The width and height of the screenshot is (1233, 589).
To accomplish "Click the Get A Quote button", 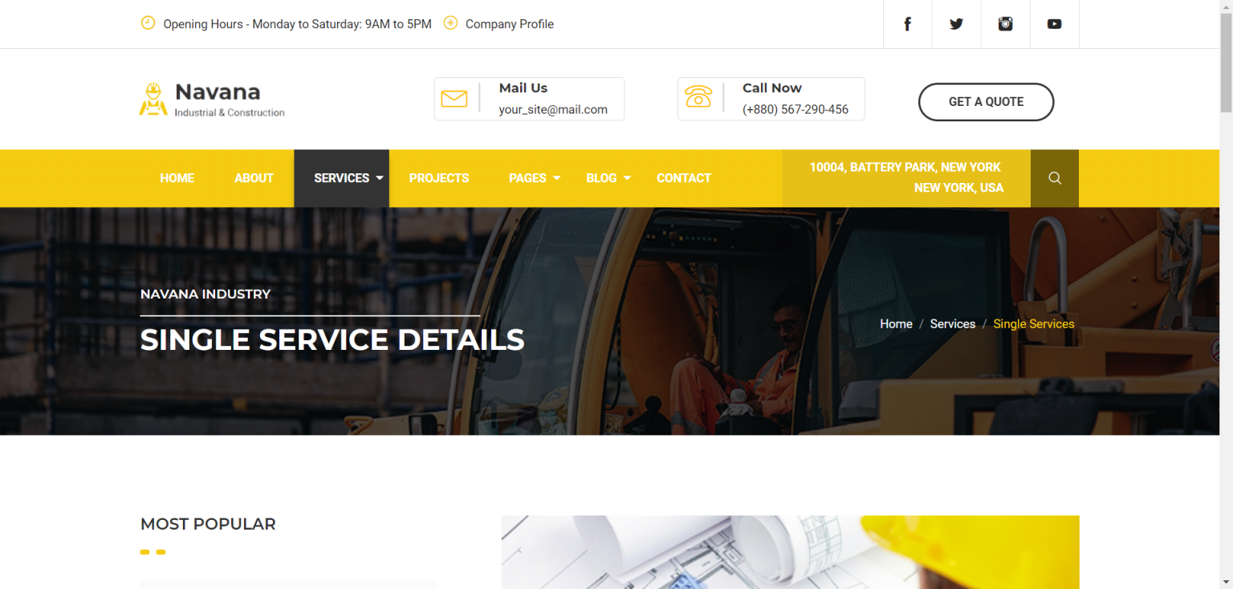I will tap(986, 102).
